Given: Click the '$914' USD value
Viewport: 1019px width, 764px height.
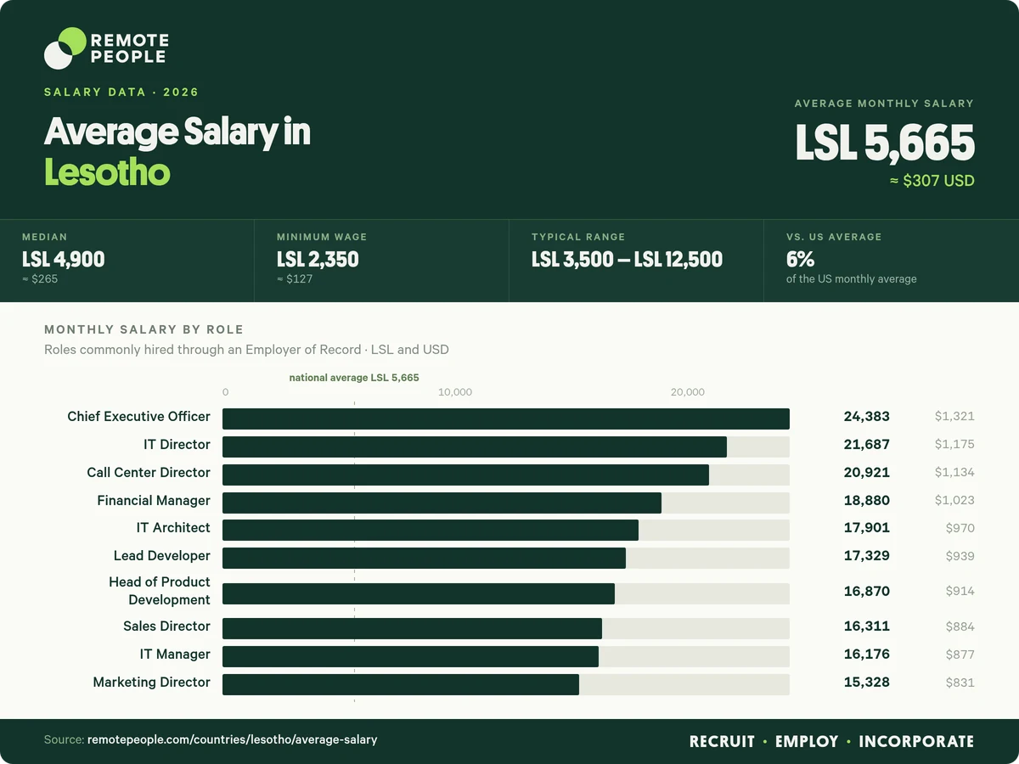Looking at the screenshot, I should 960,592.
